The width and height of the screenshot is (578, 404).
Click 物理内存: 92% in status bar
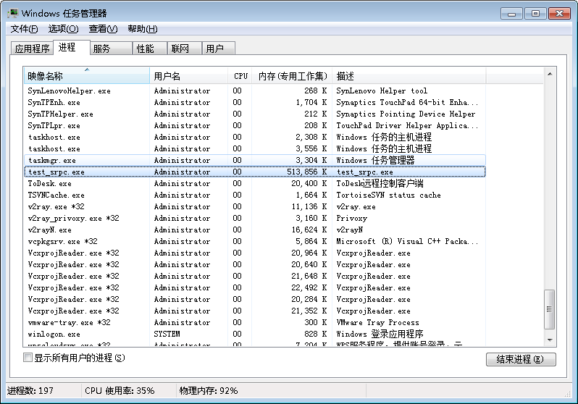[209, 390]
